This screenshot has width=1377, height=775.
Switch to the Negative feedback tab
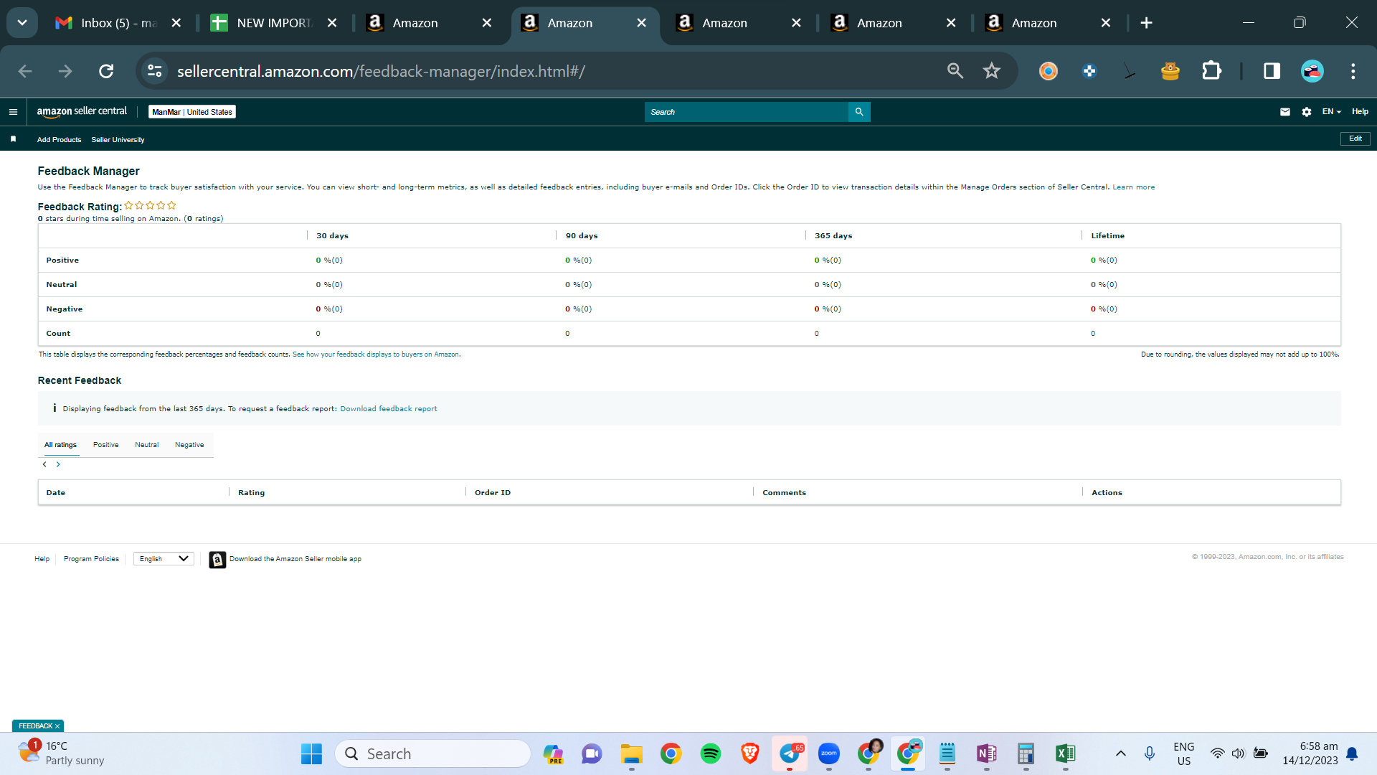coord(189,445)
